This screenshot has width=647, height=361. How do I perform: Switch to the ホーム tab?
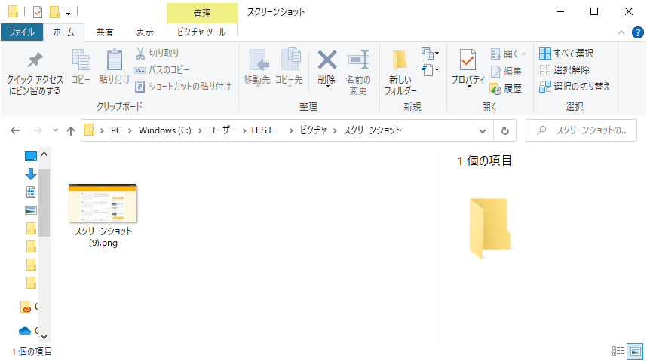(63, 32)
